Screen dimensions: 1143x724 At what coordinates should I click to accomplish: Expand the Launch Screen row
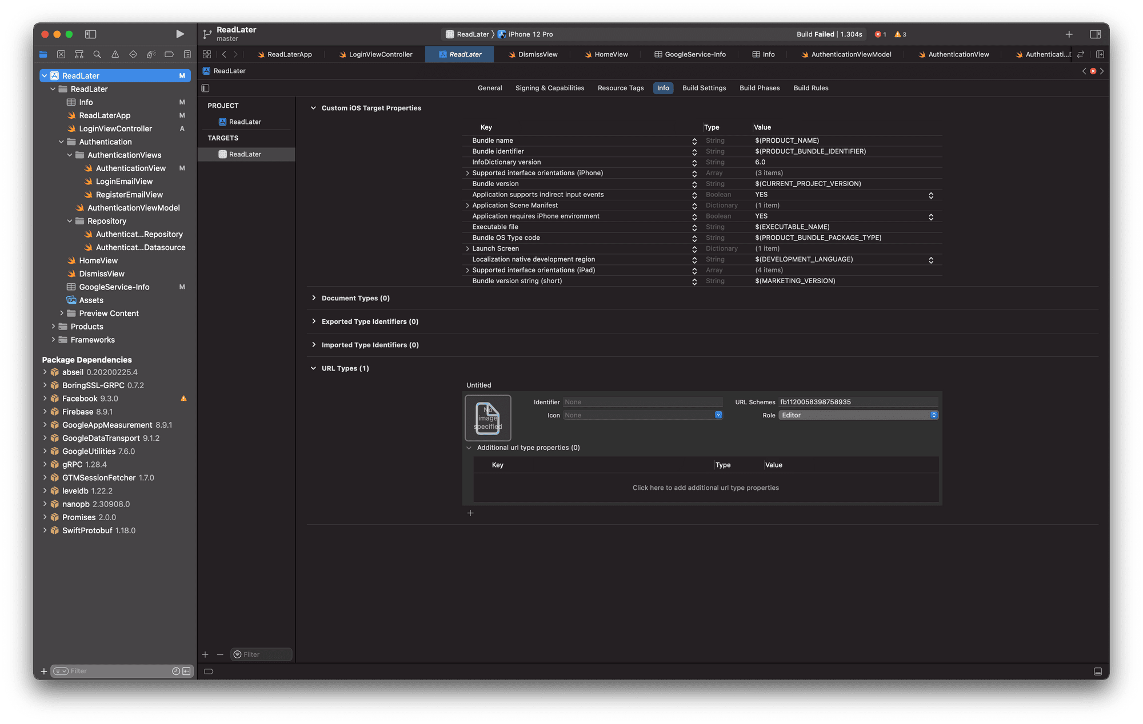coord(467,248)
